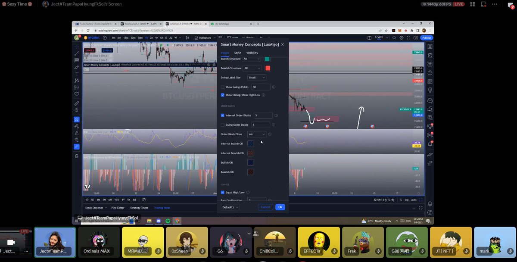Open the calendar panel icon

[x=430, y=82]
